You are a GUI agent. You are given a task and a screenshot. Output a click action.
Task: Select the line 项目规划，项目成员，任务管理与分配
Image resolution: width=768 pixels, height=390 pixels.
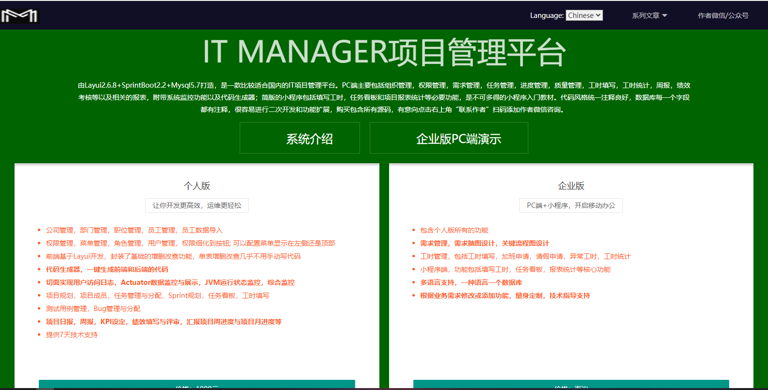pyautogui.click(x=158, y=296)
